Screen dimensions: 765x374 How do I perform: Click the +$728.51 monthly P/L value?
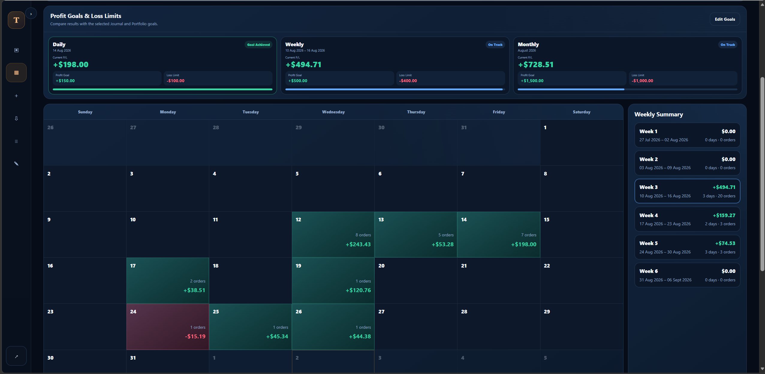[536, 64]
